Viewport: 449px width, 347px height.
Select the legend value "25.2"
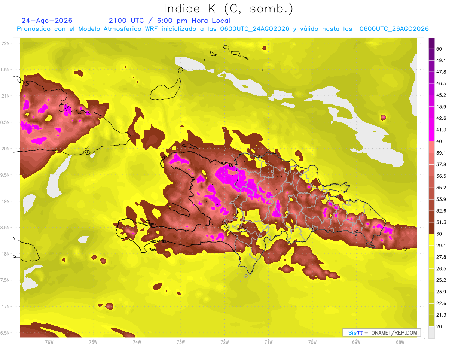point(441,280)
